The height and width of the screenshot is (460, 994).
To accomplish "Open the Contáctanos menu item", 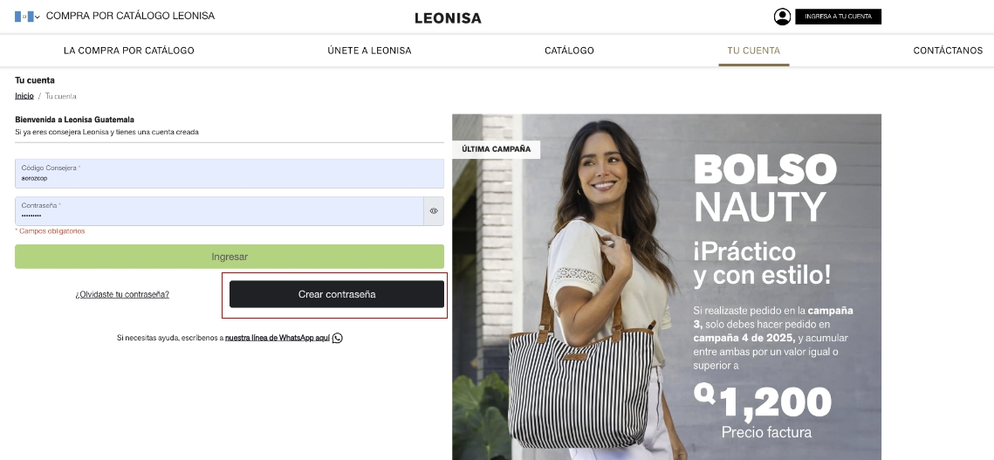I will coord(948,51).
